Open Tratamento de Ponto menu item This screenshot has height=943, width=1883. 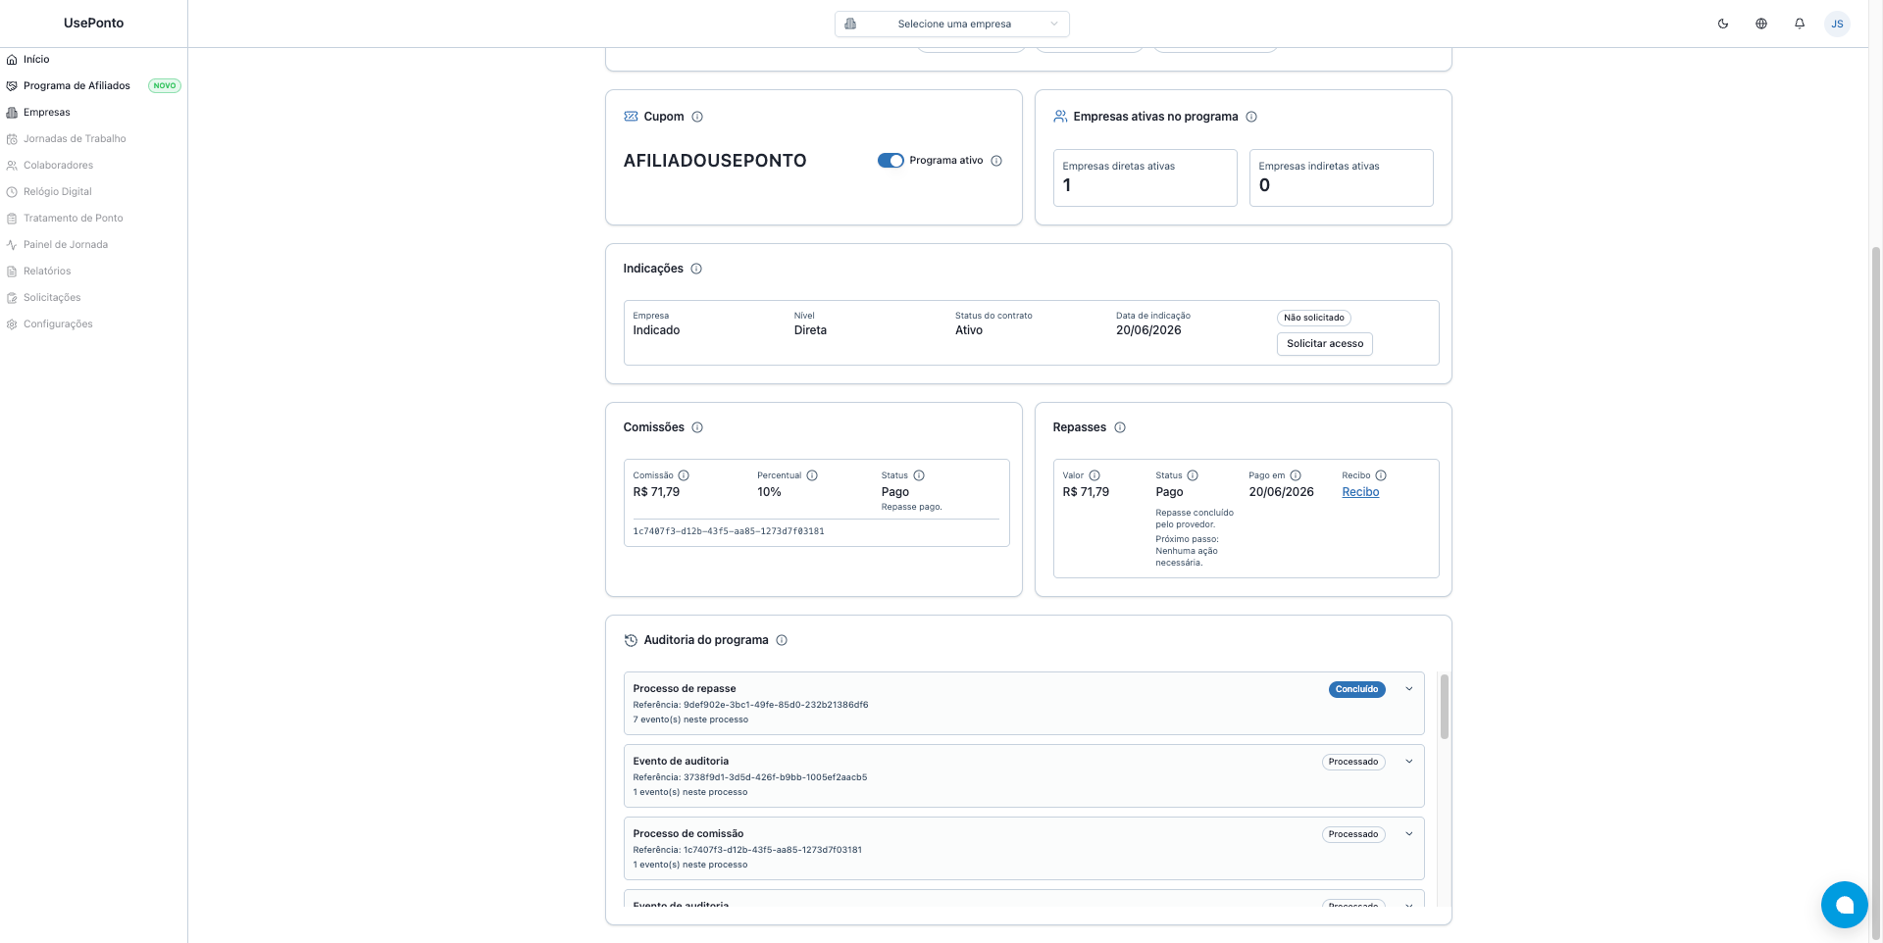tap(73, 219)
